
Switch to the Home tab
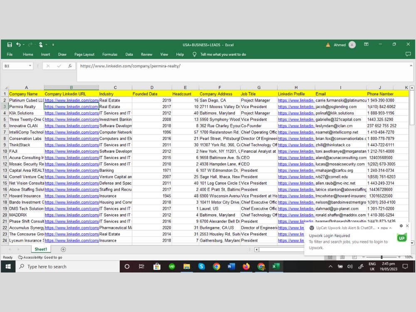pyautogui.click(x=28, y=54)
